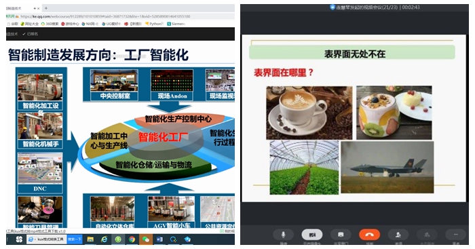
Task: Open WeChat from the taskbar
Action: [x=146, y=240]
